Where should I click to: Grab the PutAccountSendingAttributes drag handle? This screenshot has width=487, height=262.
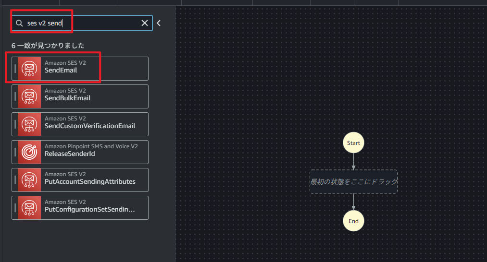coord(14,180)
